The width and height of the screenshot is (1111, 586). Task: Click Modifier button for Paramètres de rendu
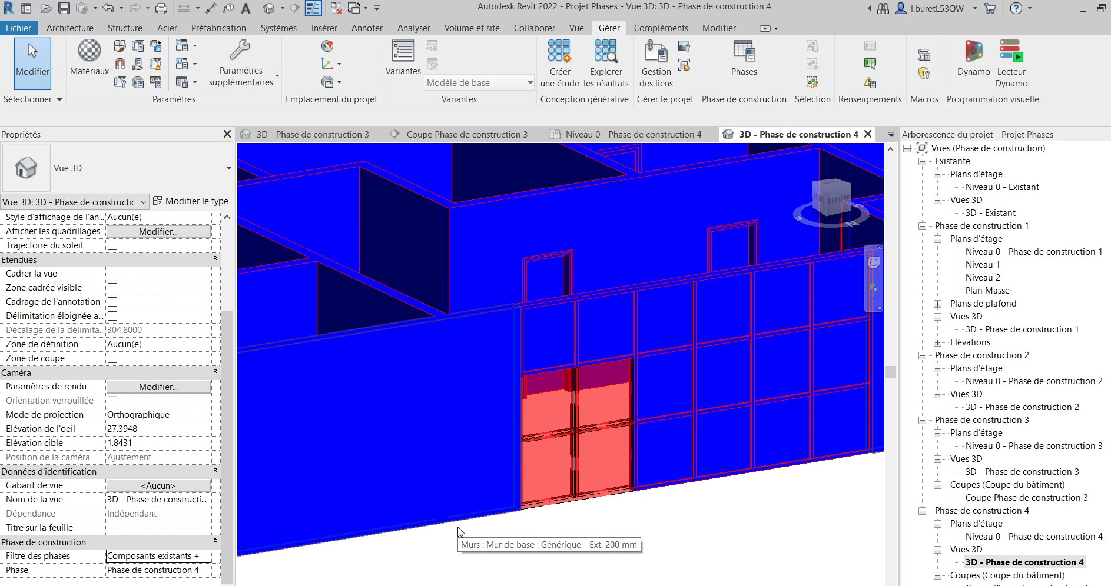click(x=158, y=387)
